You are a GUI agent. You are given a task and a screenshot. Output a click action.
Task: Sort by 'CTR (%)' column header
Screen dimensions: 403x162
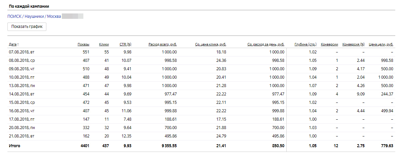click(x=125, y=44)
